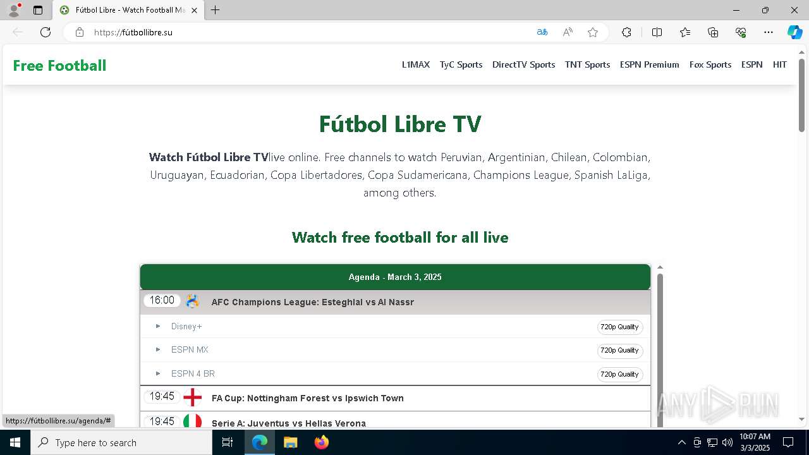Click the England flag icon for FA Cup
The height and width of the screenshot is (455, 809).
(x=193, y=397)
